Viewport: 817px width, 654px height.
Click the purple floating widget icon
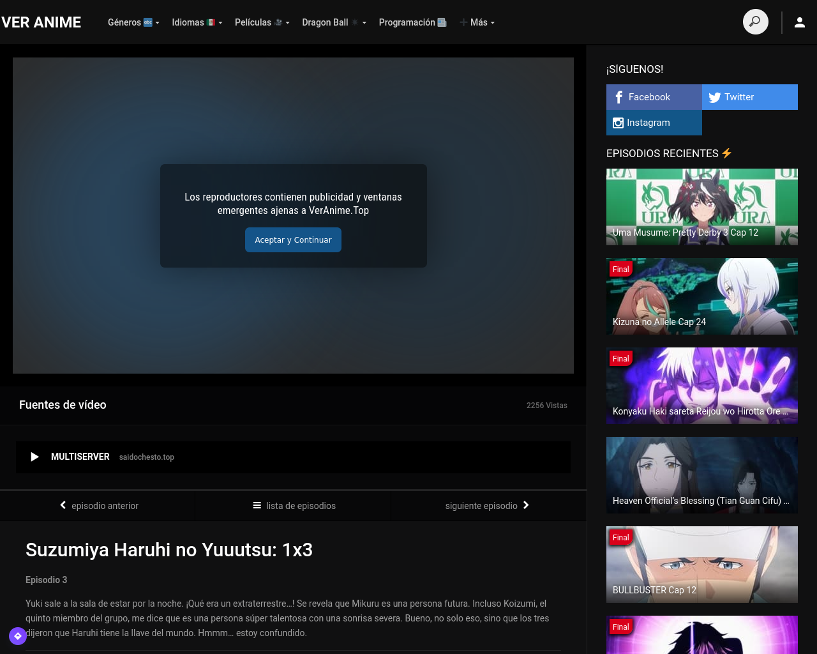(x=18, y=636)
